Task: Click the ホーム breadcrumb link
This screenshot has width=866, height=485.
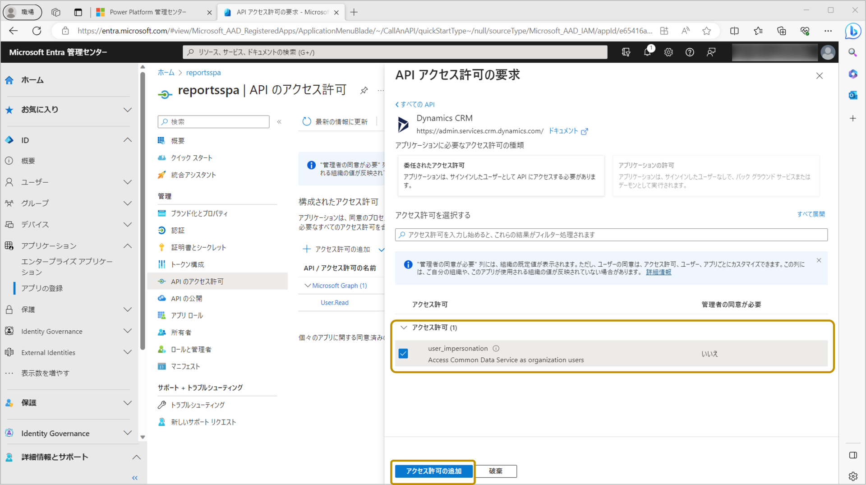Action: click(x=166, y=72)
